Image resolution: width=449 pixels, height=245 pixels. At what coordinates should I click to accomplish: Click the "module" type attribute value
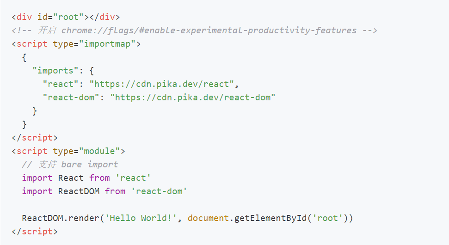(99, 151)
